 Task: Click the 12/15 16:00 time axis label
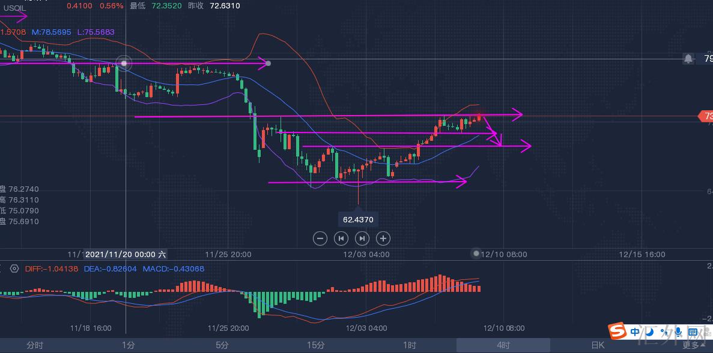[642, 255]
